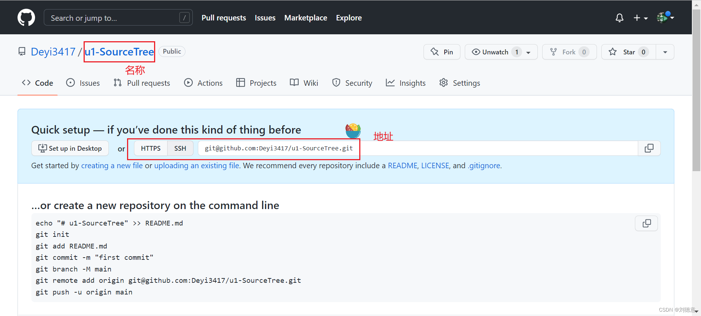Copy the command line setup commands
Viewport: 701px width, 316px height.
pos(646,223)
